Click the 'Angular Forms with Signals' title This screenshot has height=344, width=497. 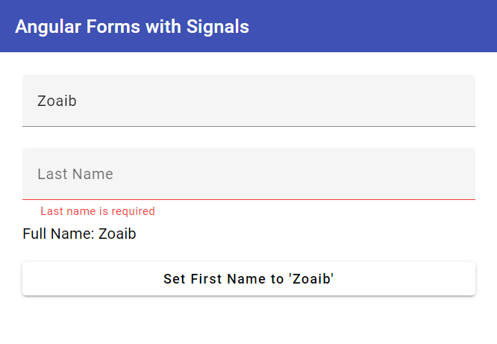pos(132,27)
